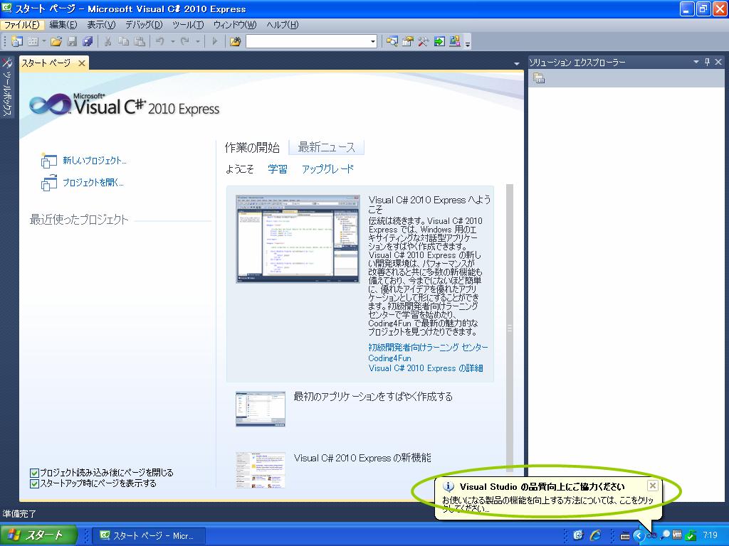This screenshot has width=729, height=546.
Task: Open the active documents dropdown arrow
Action: [x=517, y=64]
